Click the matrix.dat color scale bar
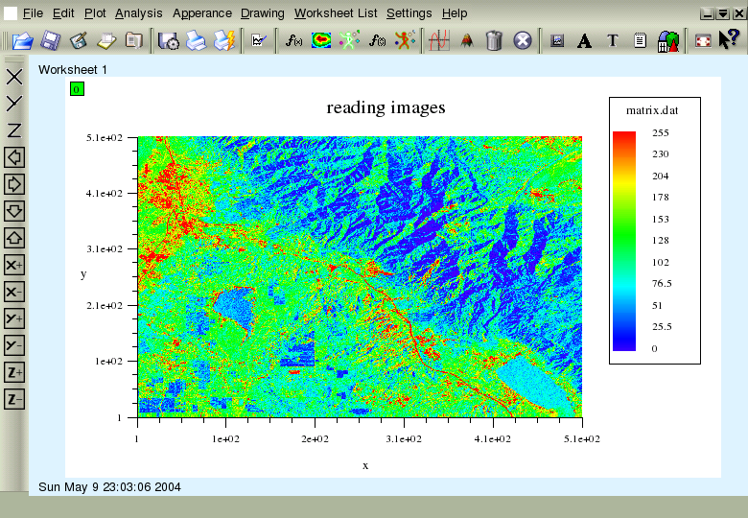 click(x=624, y=241)
